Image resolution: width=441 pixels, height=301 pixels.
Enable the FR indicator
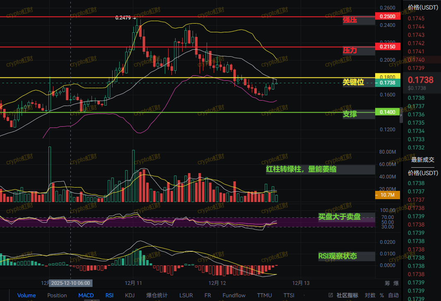(207, 295)
